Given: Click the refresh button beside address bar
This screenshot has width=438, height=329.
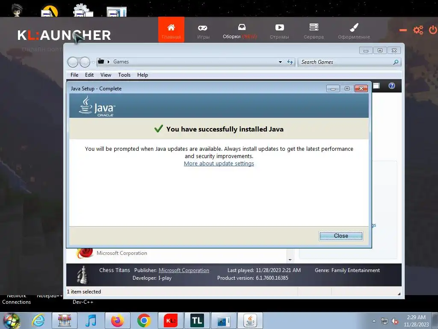Looking at the screenshot, I should pos(290,62).
